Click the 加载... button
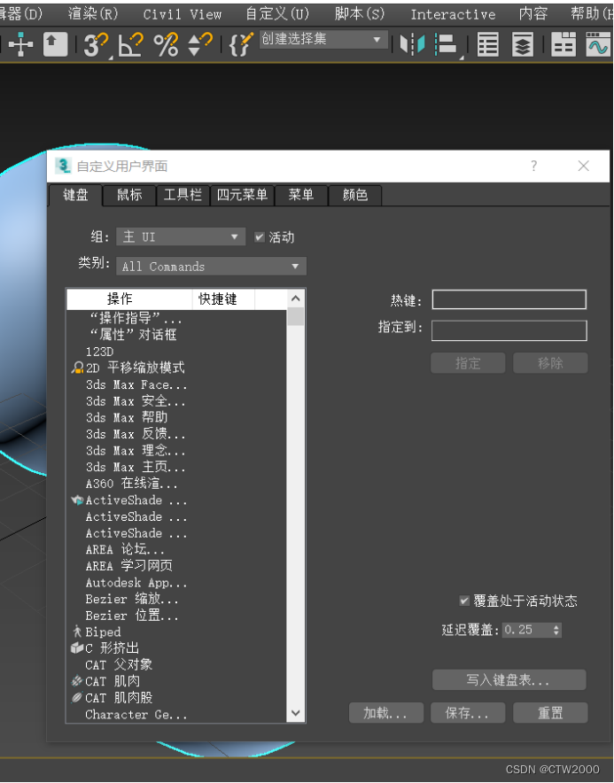614x783 pixels. coord(385,713)
